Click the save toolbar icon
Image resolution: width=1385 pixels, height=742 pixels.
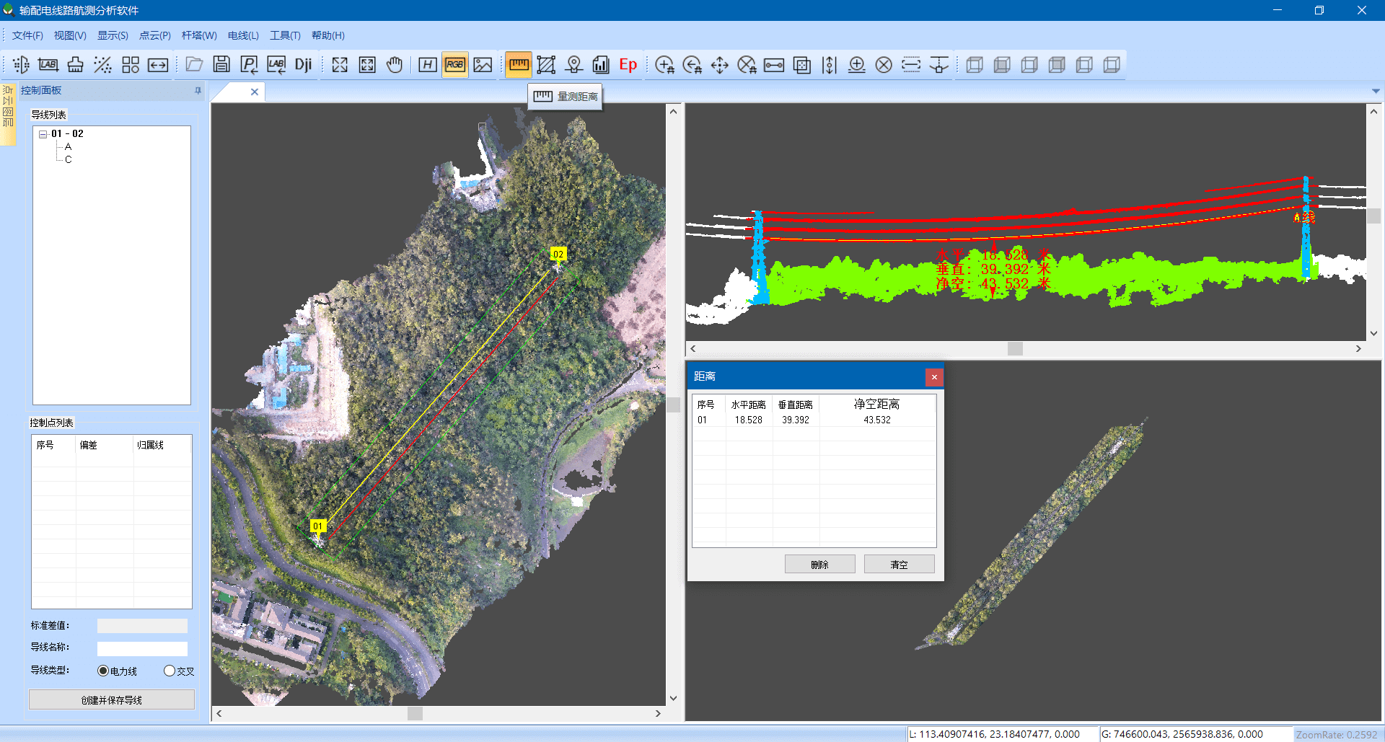[x=221, y=64]
